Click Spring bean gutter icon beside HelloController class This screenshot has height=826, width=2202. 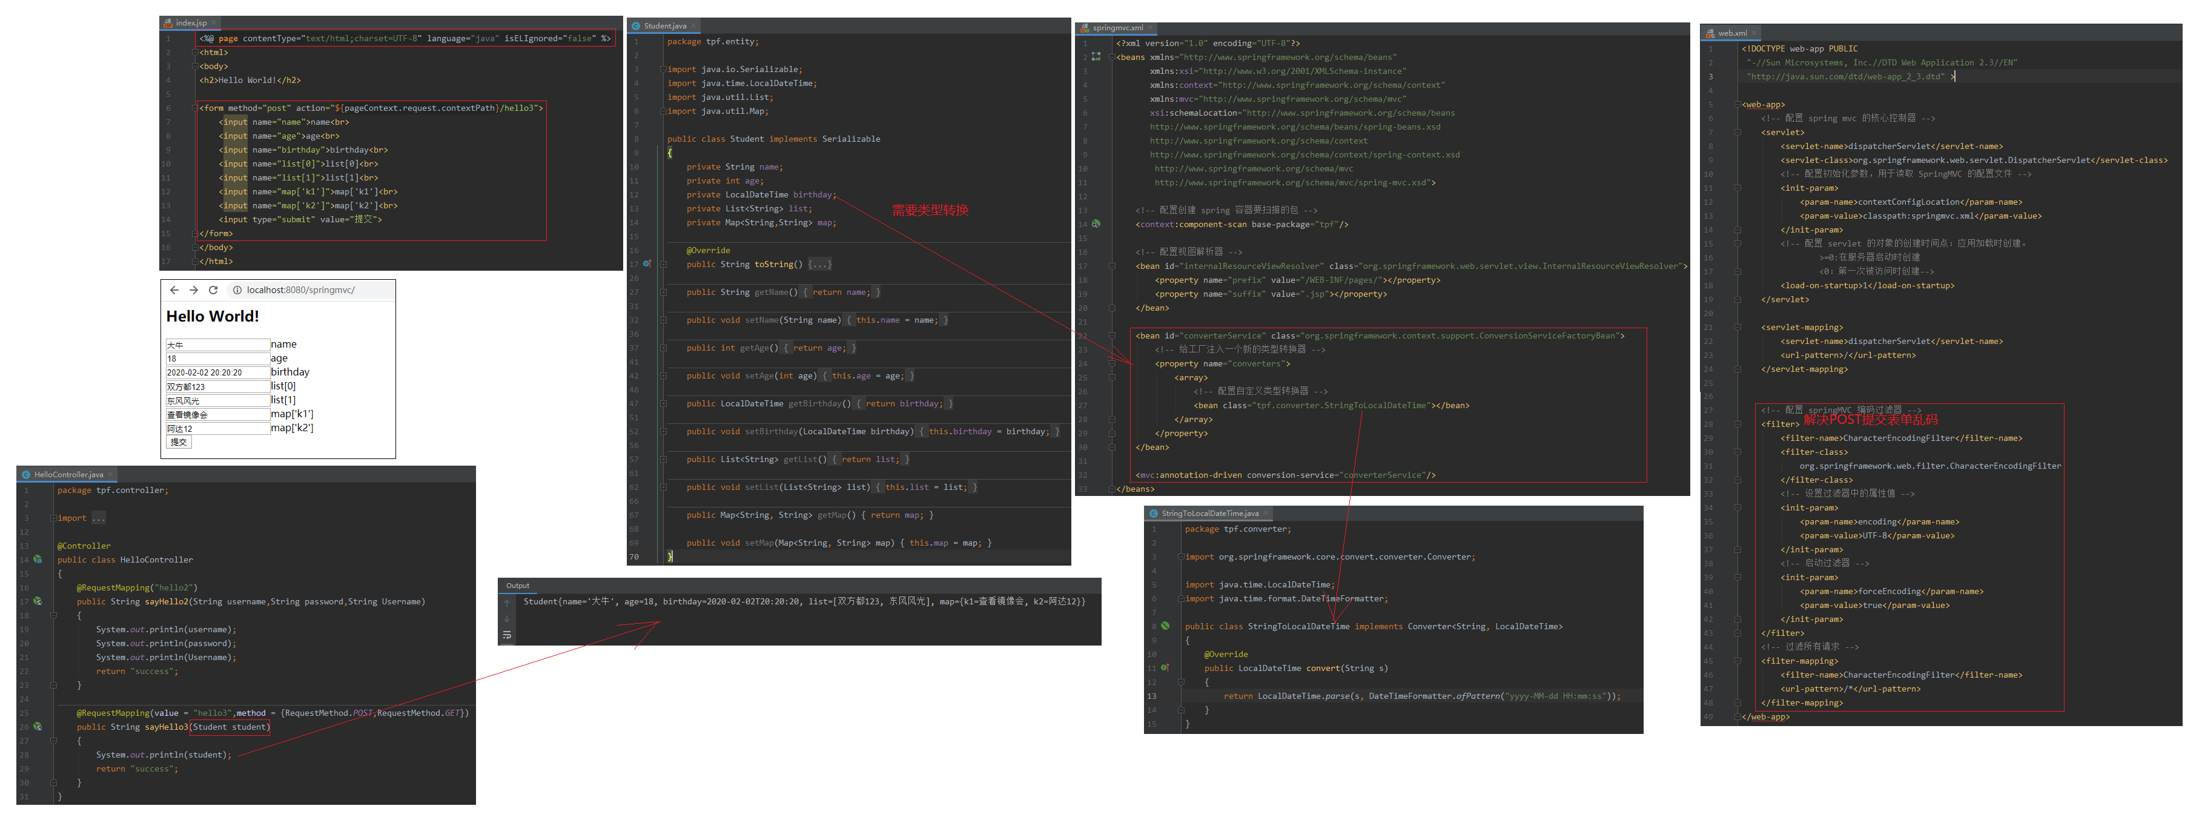click(x=38, y=559)
